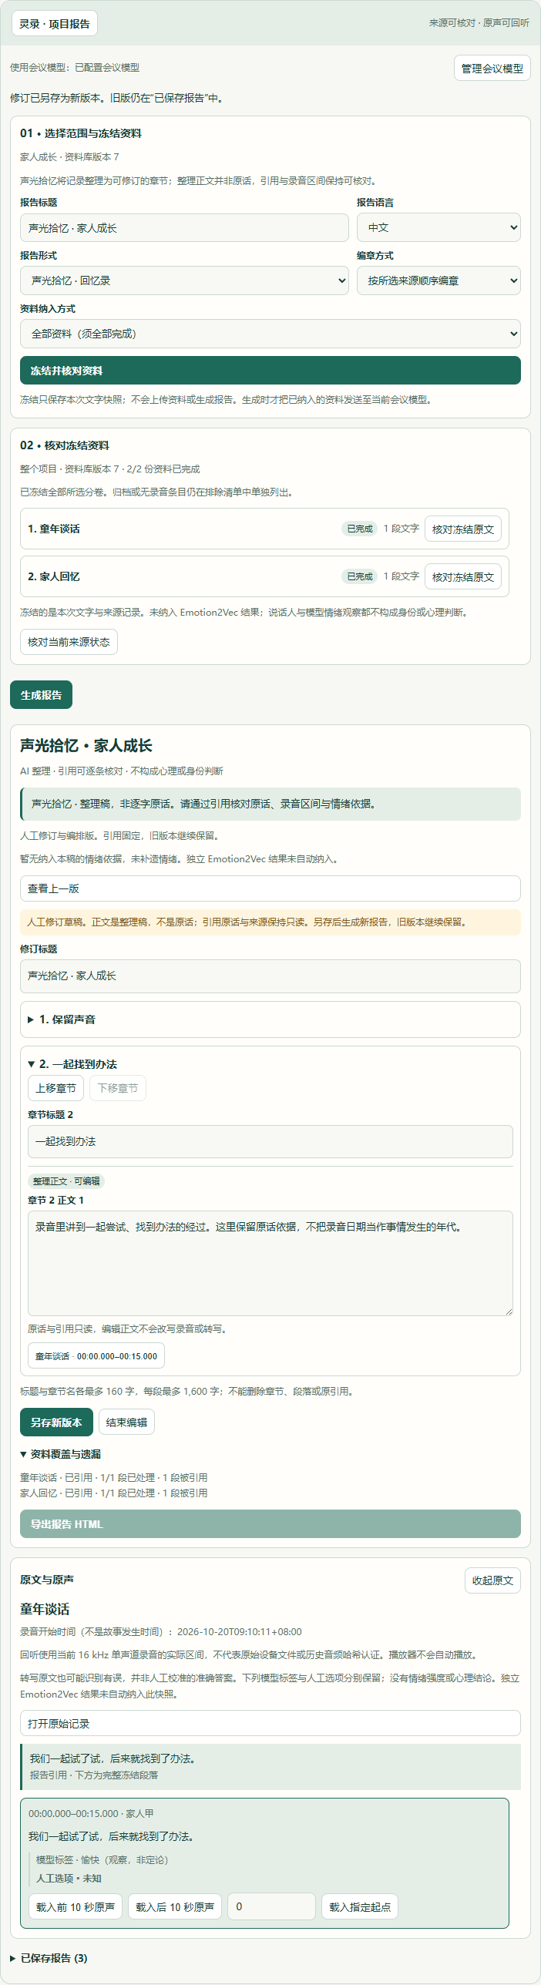Click the 童年谈话 heading in 原文与原声
The height and width of the screenshot is (1985, 541).
coord(45,1609)
